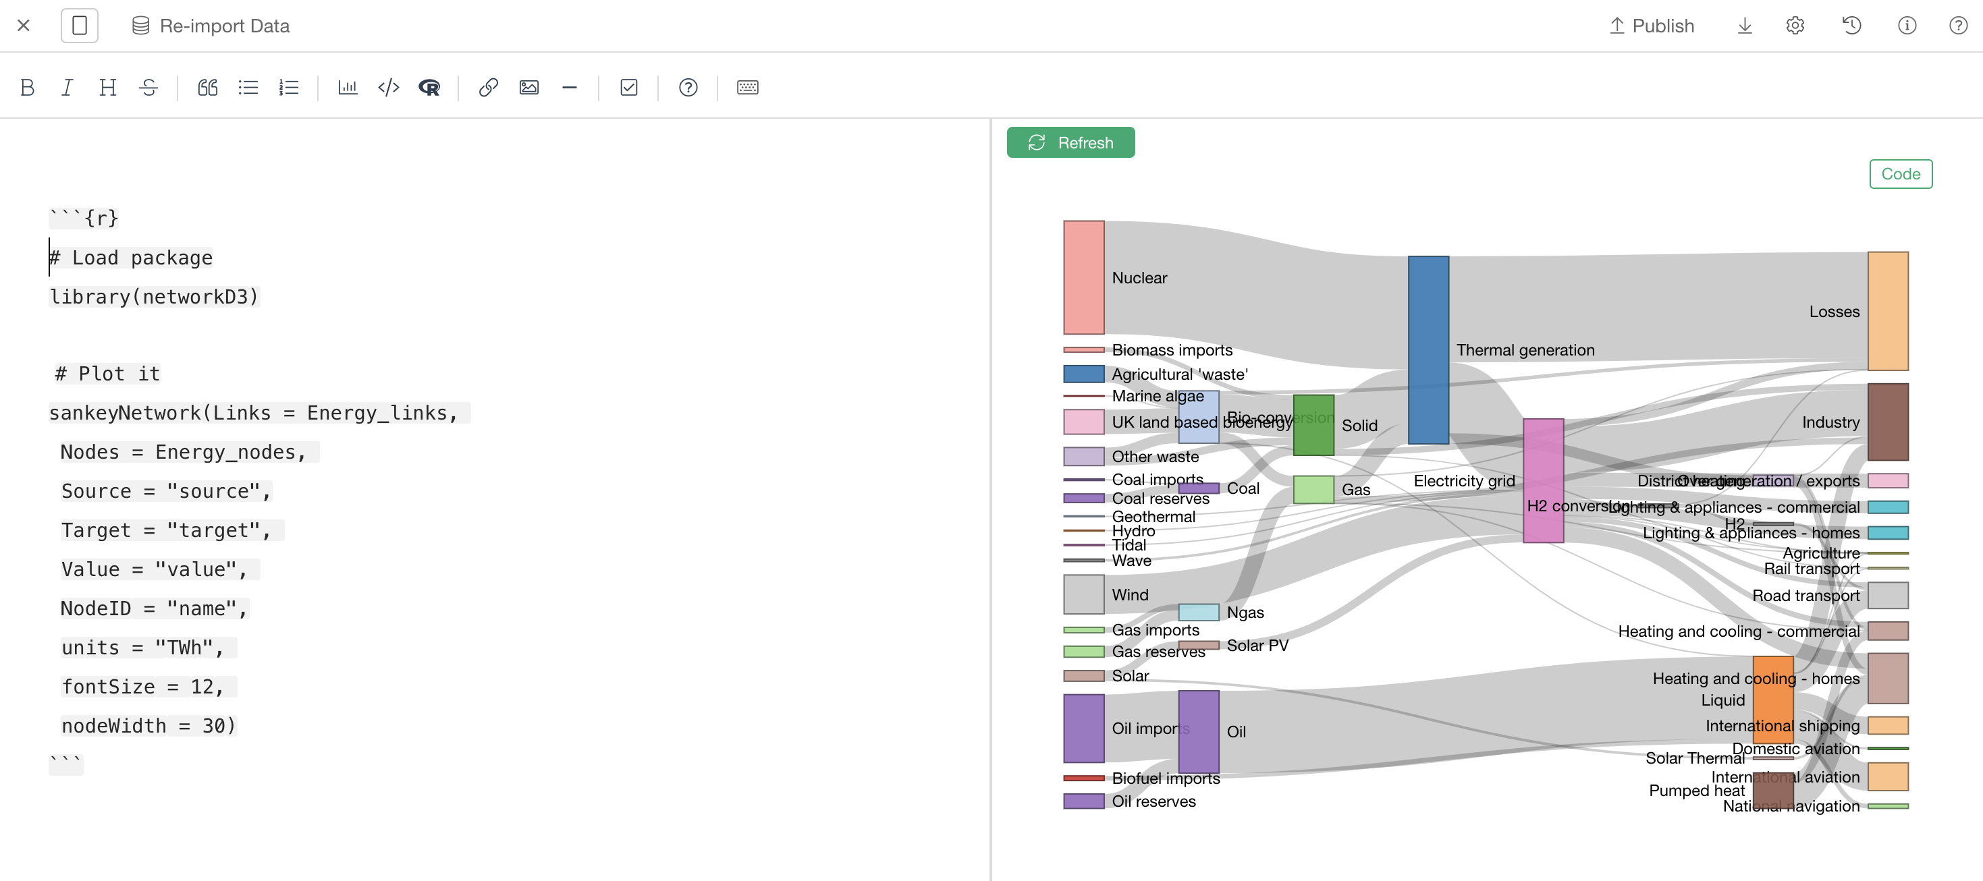Open settings gear icon

point(1795,26)
